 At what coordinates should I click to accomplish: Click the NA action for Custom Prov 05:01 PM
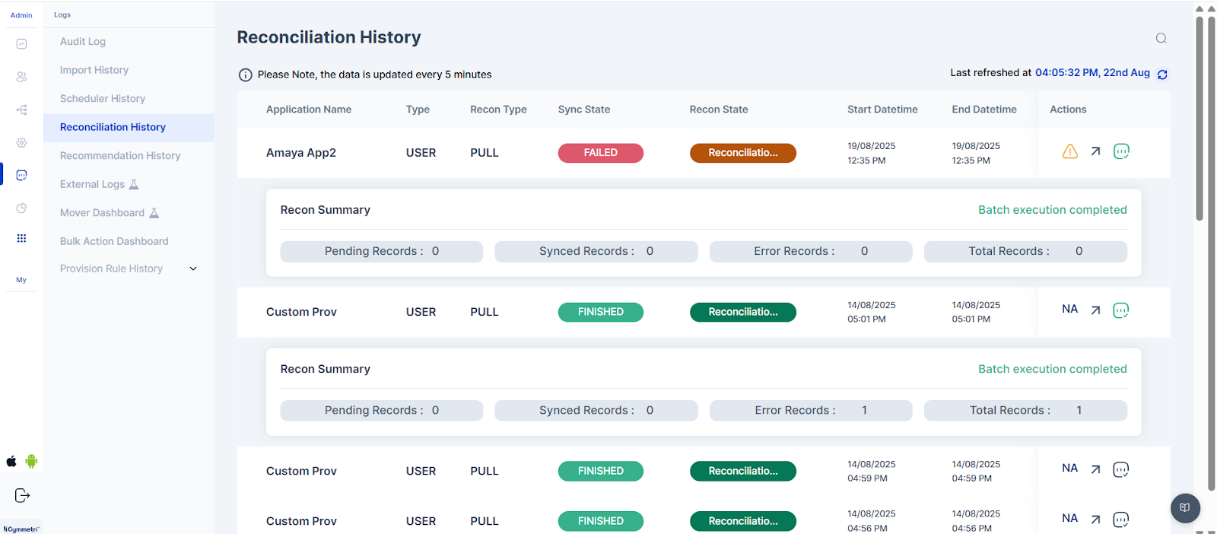(1070, 309)
